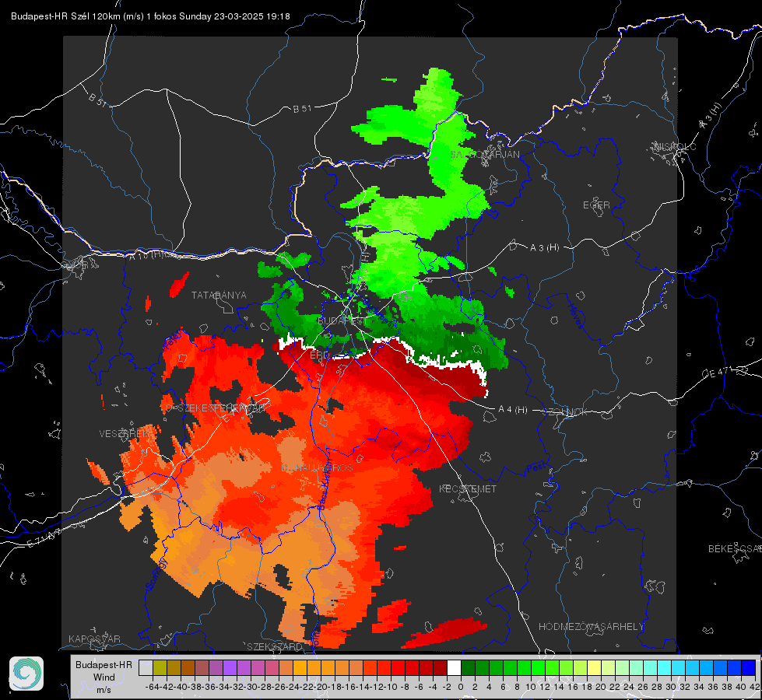Click the blue 'Somogy' county label
The height and width of the screenshot is (700, 762).
tap(156, 574)
